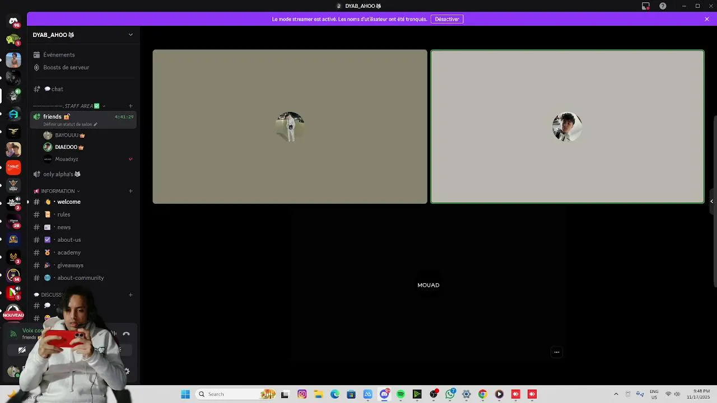Open the rules channel
717x403 pixels.
pos(83,214)
